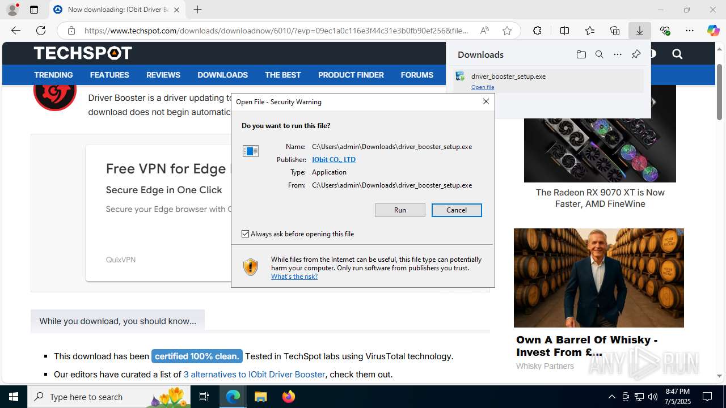Open Browser essentials icon
Screen dimensions: 726x408
665,31
